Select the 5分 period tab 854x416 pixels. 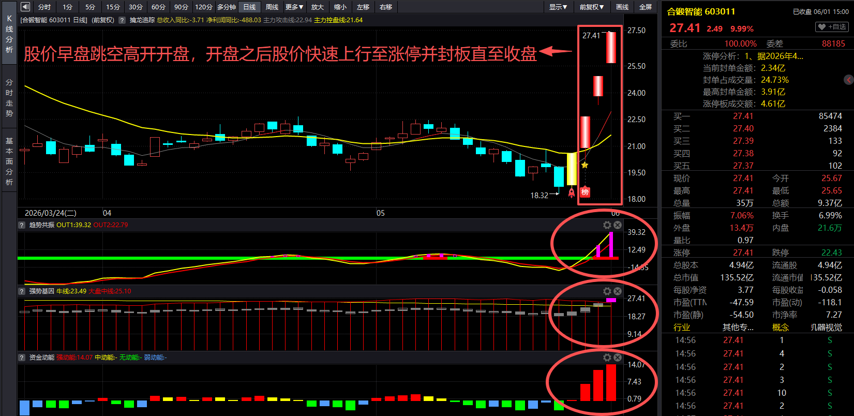coord(91,7)
